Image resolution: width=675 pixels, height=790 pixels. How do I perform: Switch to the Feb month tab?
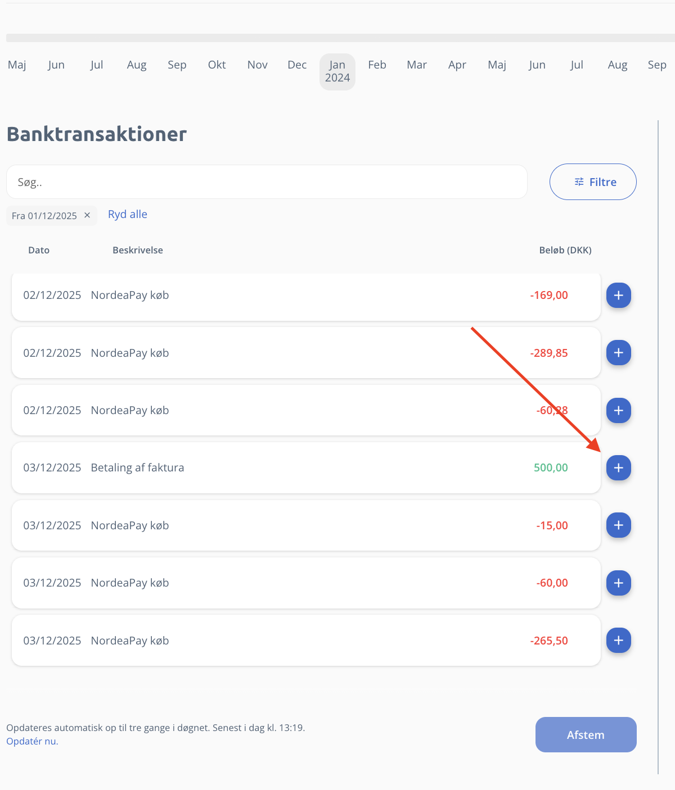[377, 65]
